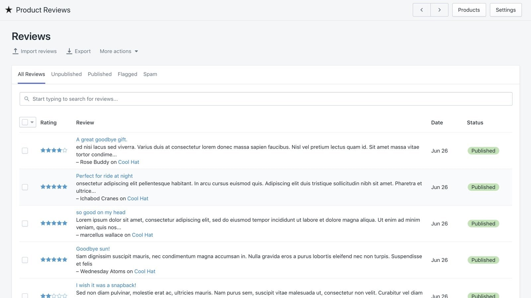
Task: Go to next page with right chevron
Action: click(439, 10)
